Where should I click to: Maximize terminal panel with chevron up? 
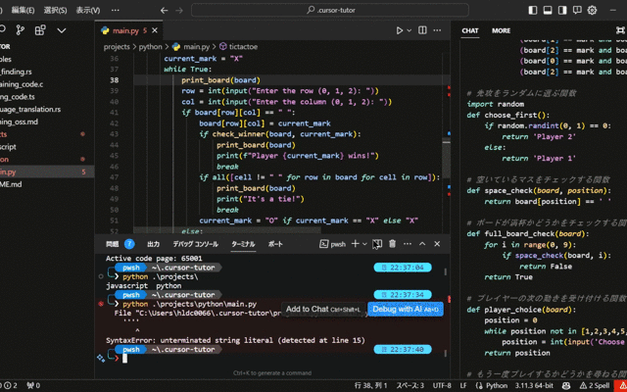pyautogui.click(x=423, y=243)
